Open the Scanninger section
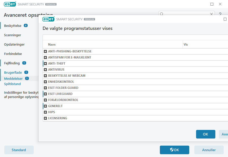This screenshot has height=157, width=228. click(12, 35)
